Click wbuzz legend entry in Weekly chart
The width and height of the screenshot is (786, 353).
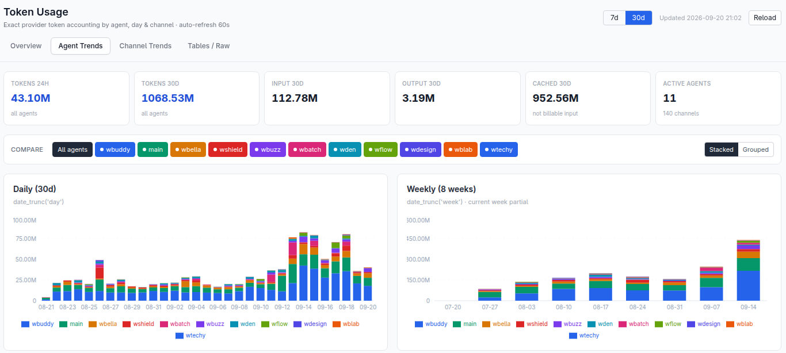[567, 324]
